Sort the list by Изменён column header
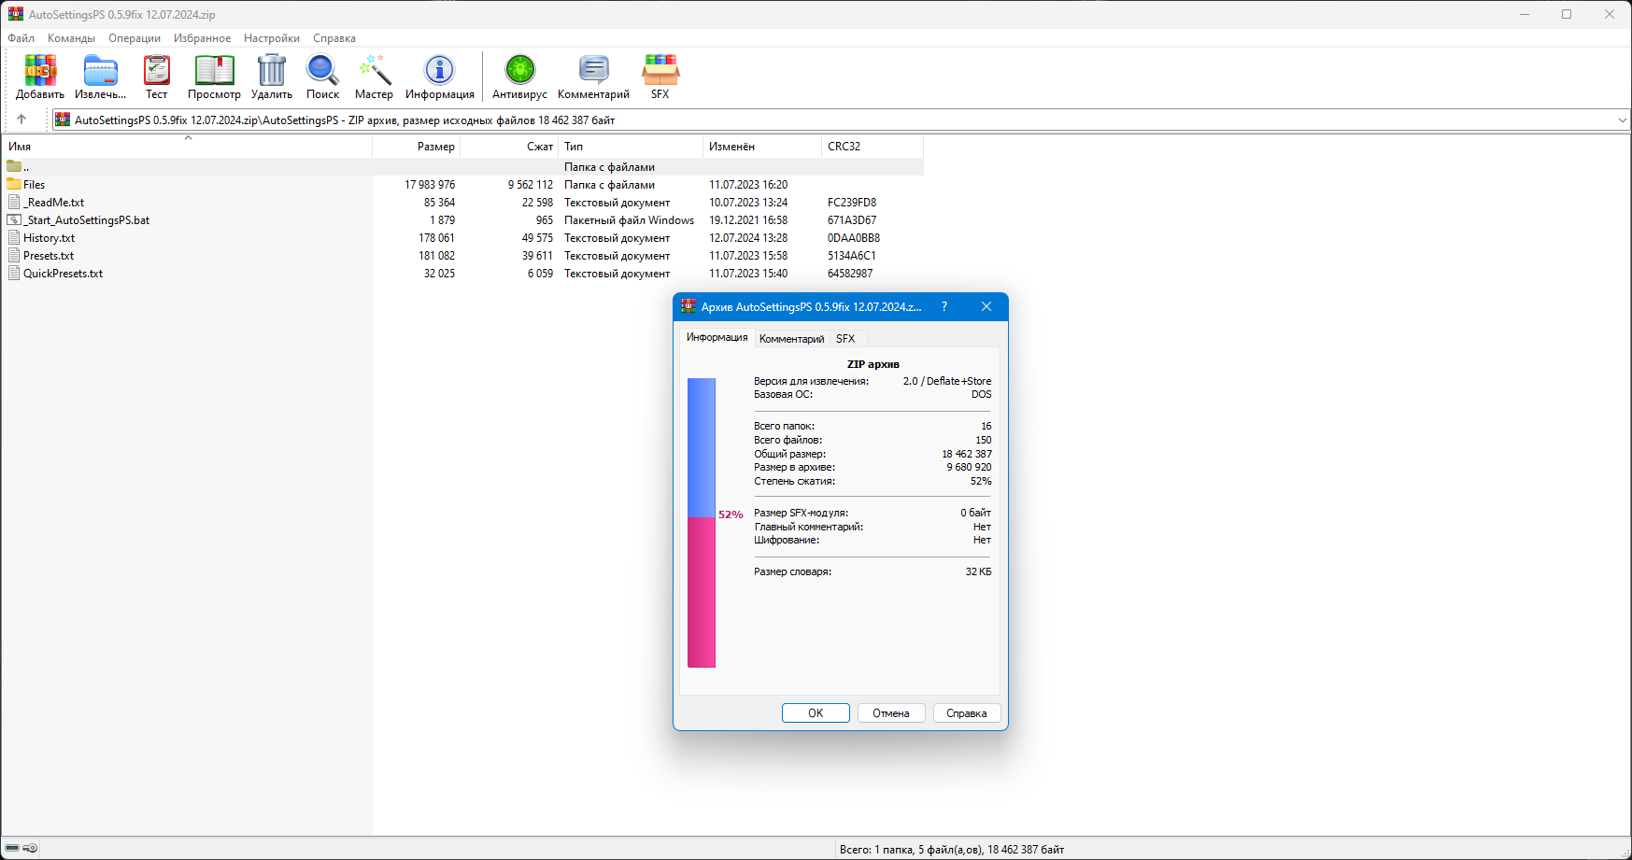 (x=762, y=147)
